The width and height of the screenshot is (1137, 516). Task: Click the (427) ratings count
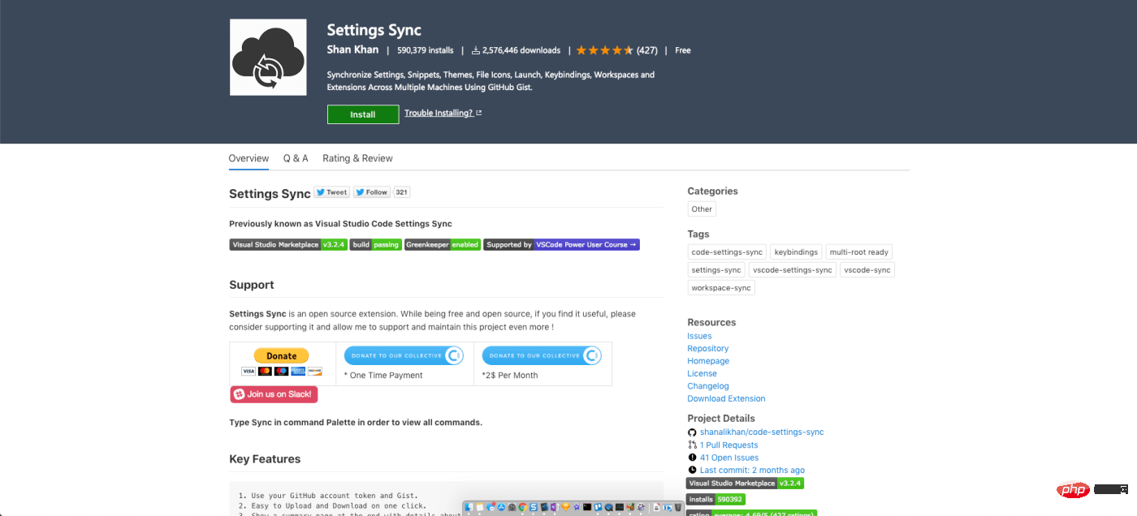coord(647,50)
